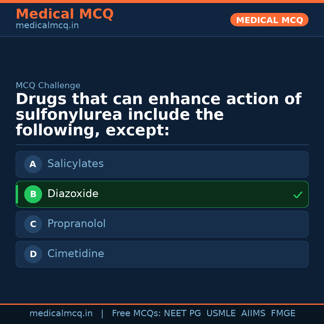Click the large orange Medical MCQ title
This screenshot has width=324, height=324.
[64, 14]
